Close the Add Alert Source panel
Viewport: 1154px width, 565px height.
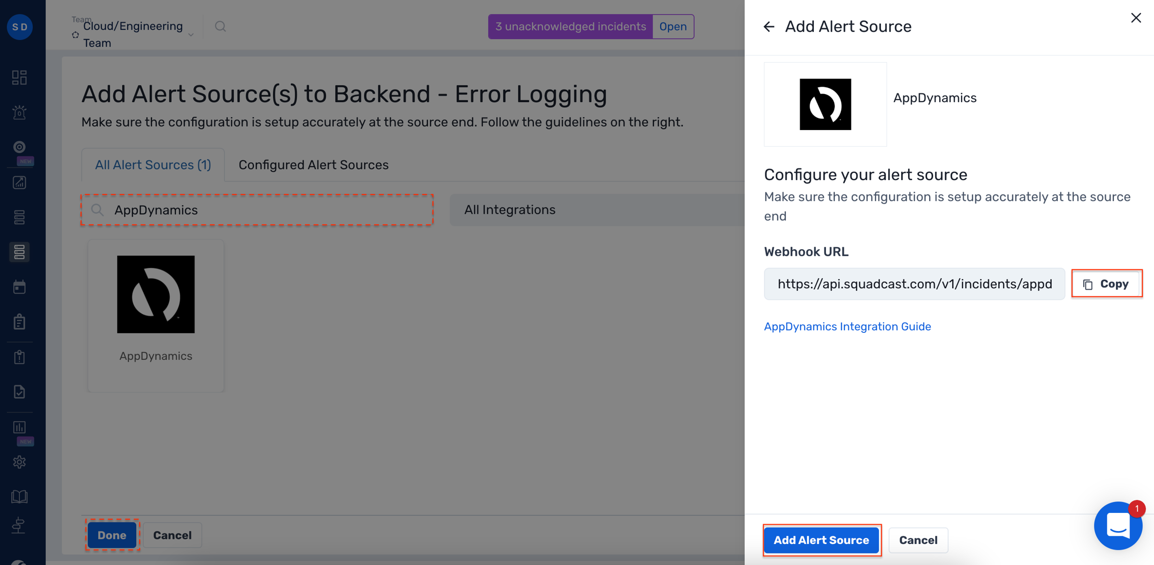point(1136,18)
